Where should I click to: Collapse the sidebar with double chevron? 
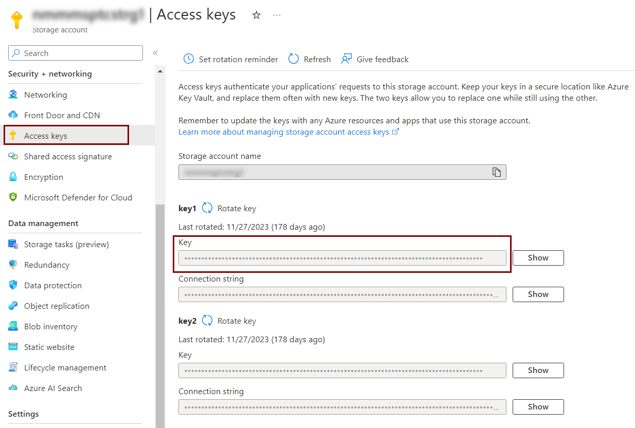[x=155, y=53]
